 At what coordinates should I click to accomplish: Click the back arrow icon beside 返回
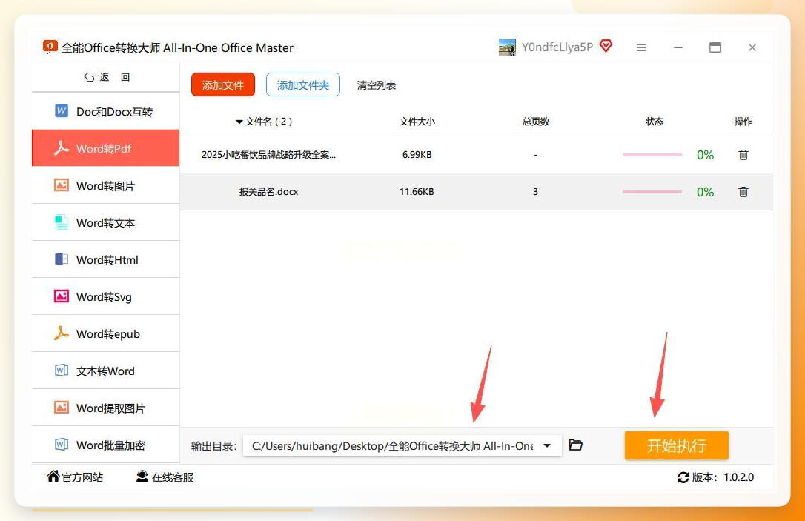click(x=89, y=77)
